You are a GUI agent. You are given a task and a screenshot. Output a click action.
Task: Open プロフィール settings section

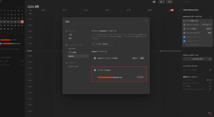tap(73, 67)
